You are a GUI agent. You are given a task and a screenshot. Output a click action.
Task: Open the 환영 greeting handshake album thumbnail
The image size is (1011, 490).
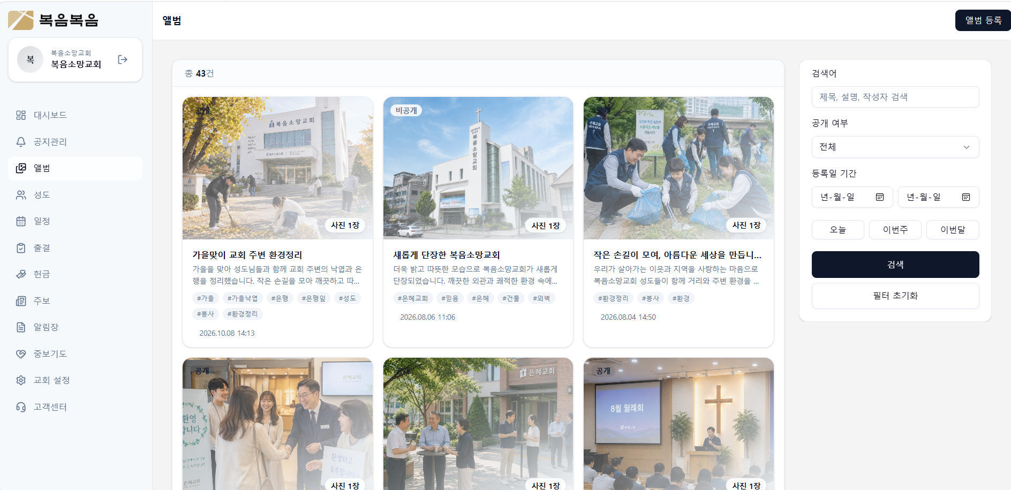point(277,424)
